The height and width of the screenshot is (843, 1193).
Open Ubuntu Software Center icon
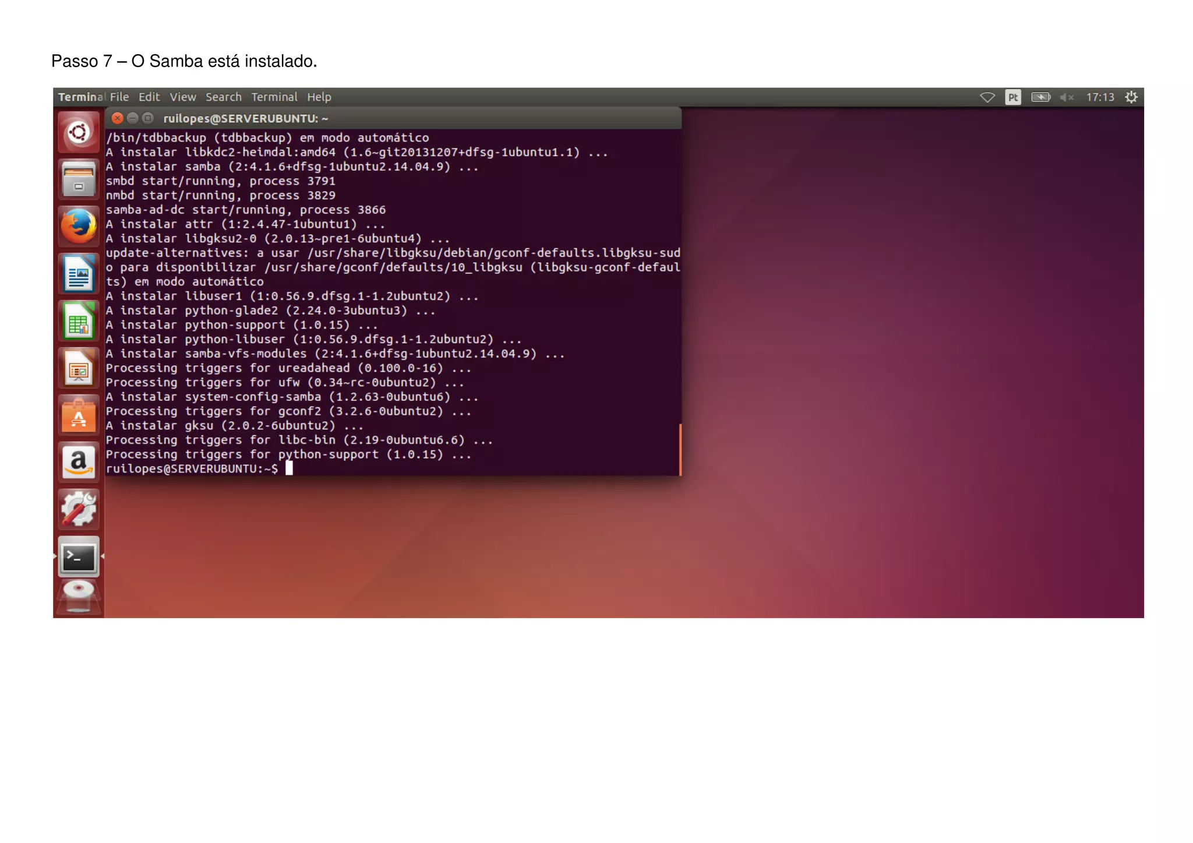pyautogui.click(x=79, y=415)
